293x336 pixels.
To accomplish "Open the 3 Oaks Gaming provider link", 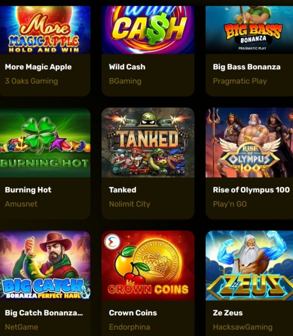I will (31, 81).
